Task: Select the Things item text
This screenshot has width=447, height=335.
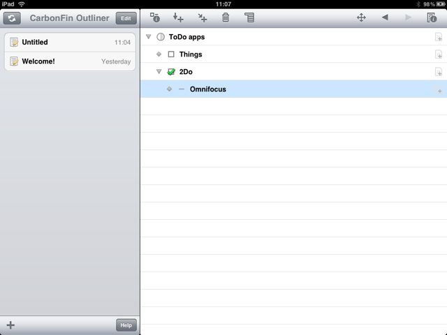Action: [191, 54]
